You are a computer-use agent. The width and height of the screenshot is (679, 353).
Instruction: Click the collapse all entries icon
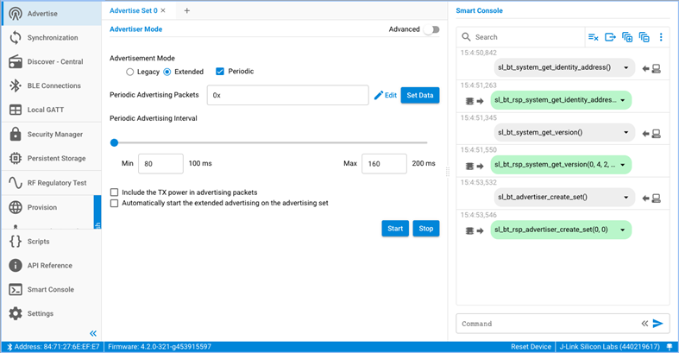[x=644, y=37]
